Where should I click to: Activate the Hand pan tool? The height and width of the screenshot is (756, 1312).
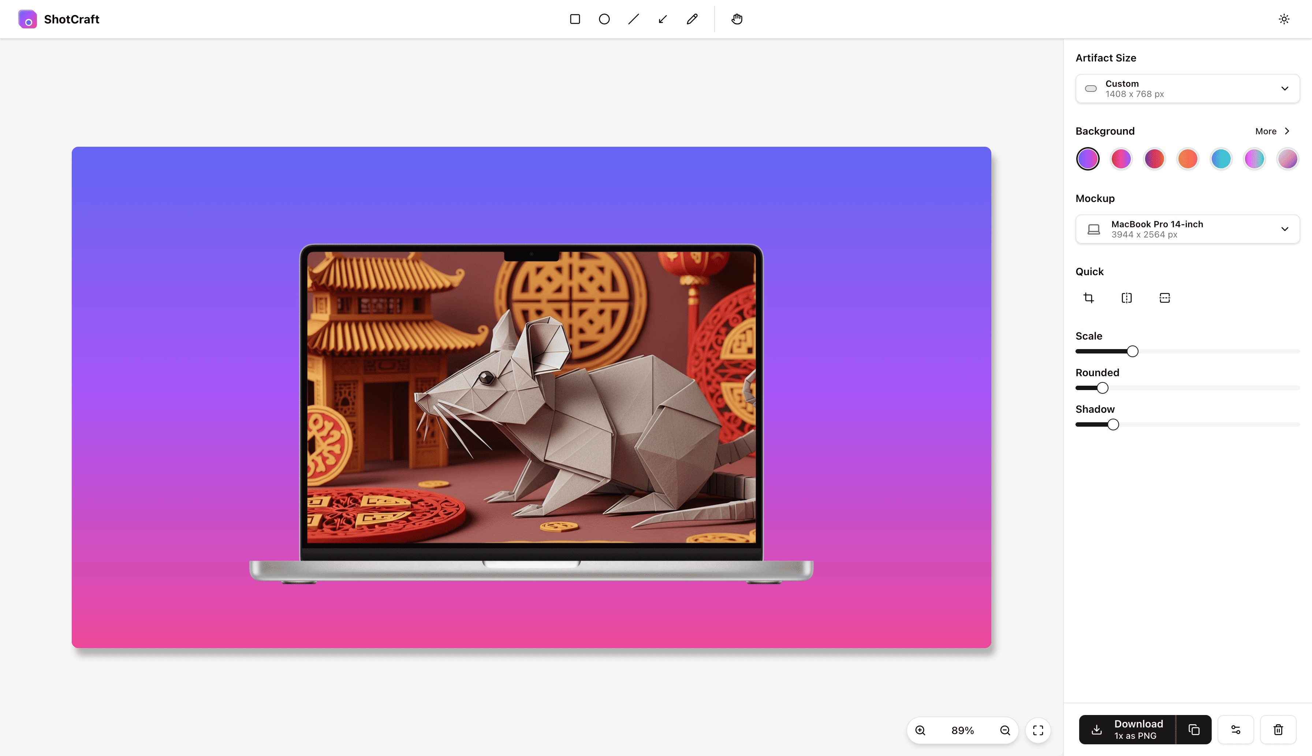point(737,19)
